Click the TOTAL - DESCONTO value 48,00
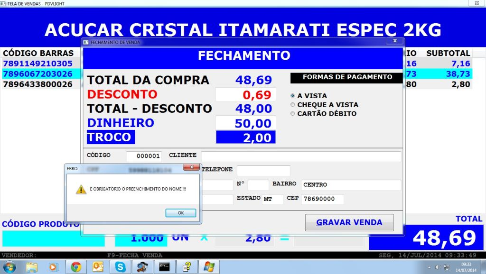The height and width of the screenshot is (274, 486). (x=253, y=109)
